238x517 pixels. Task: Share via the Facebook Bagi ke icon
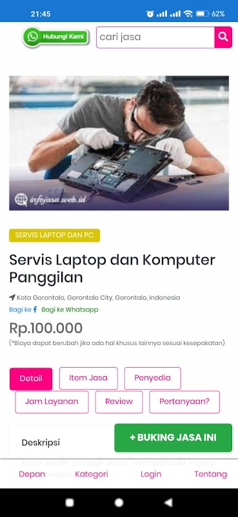point(35,310)
